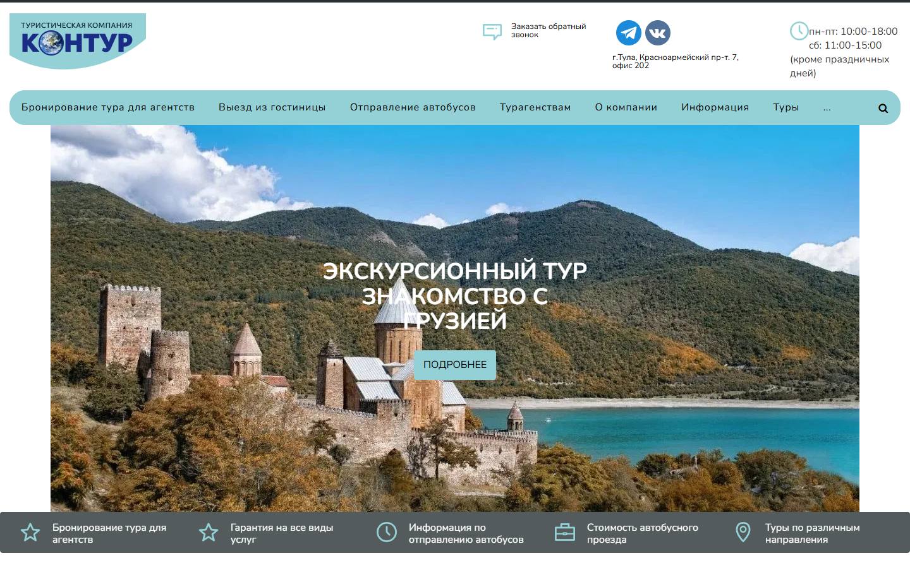910x568 pixels.
Task: Click the Saturday hours text сб: 11:00-15:00
Action: click(x=846, y=45)
